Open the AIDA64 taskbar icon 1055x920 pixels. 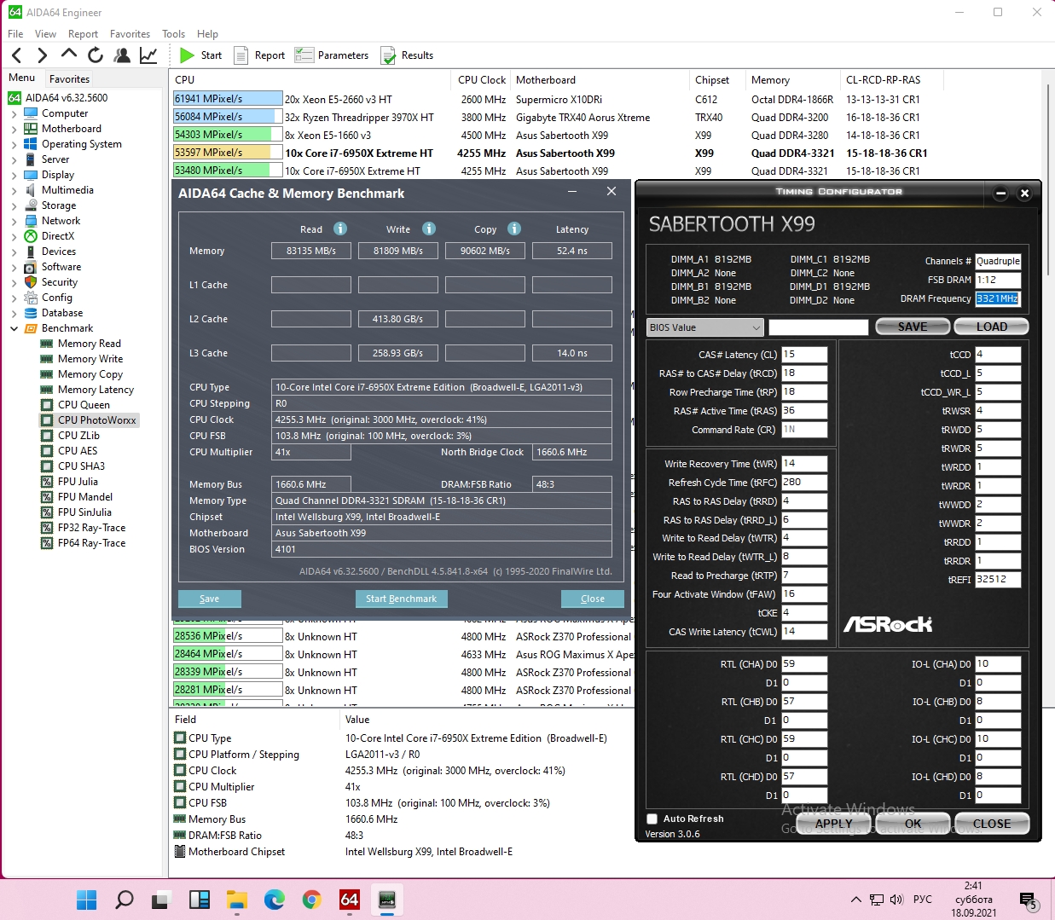(x=350, y=900)
